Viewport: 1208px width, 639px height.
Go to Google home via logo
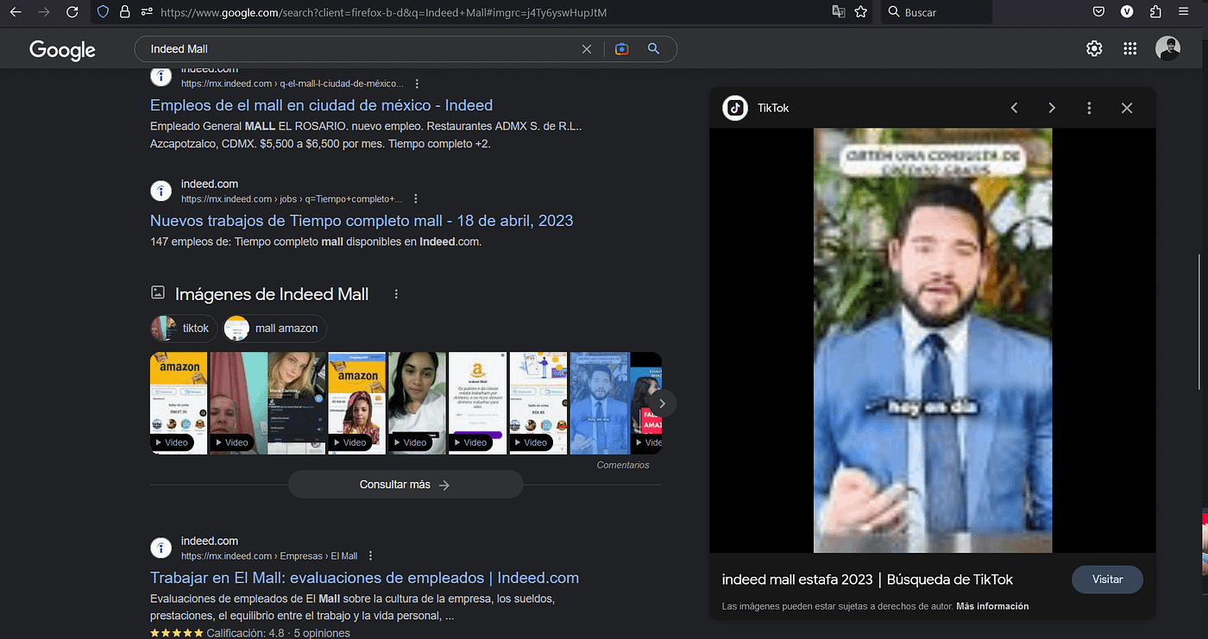pos(62,50)
